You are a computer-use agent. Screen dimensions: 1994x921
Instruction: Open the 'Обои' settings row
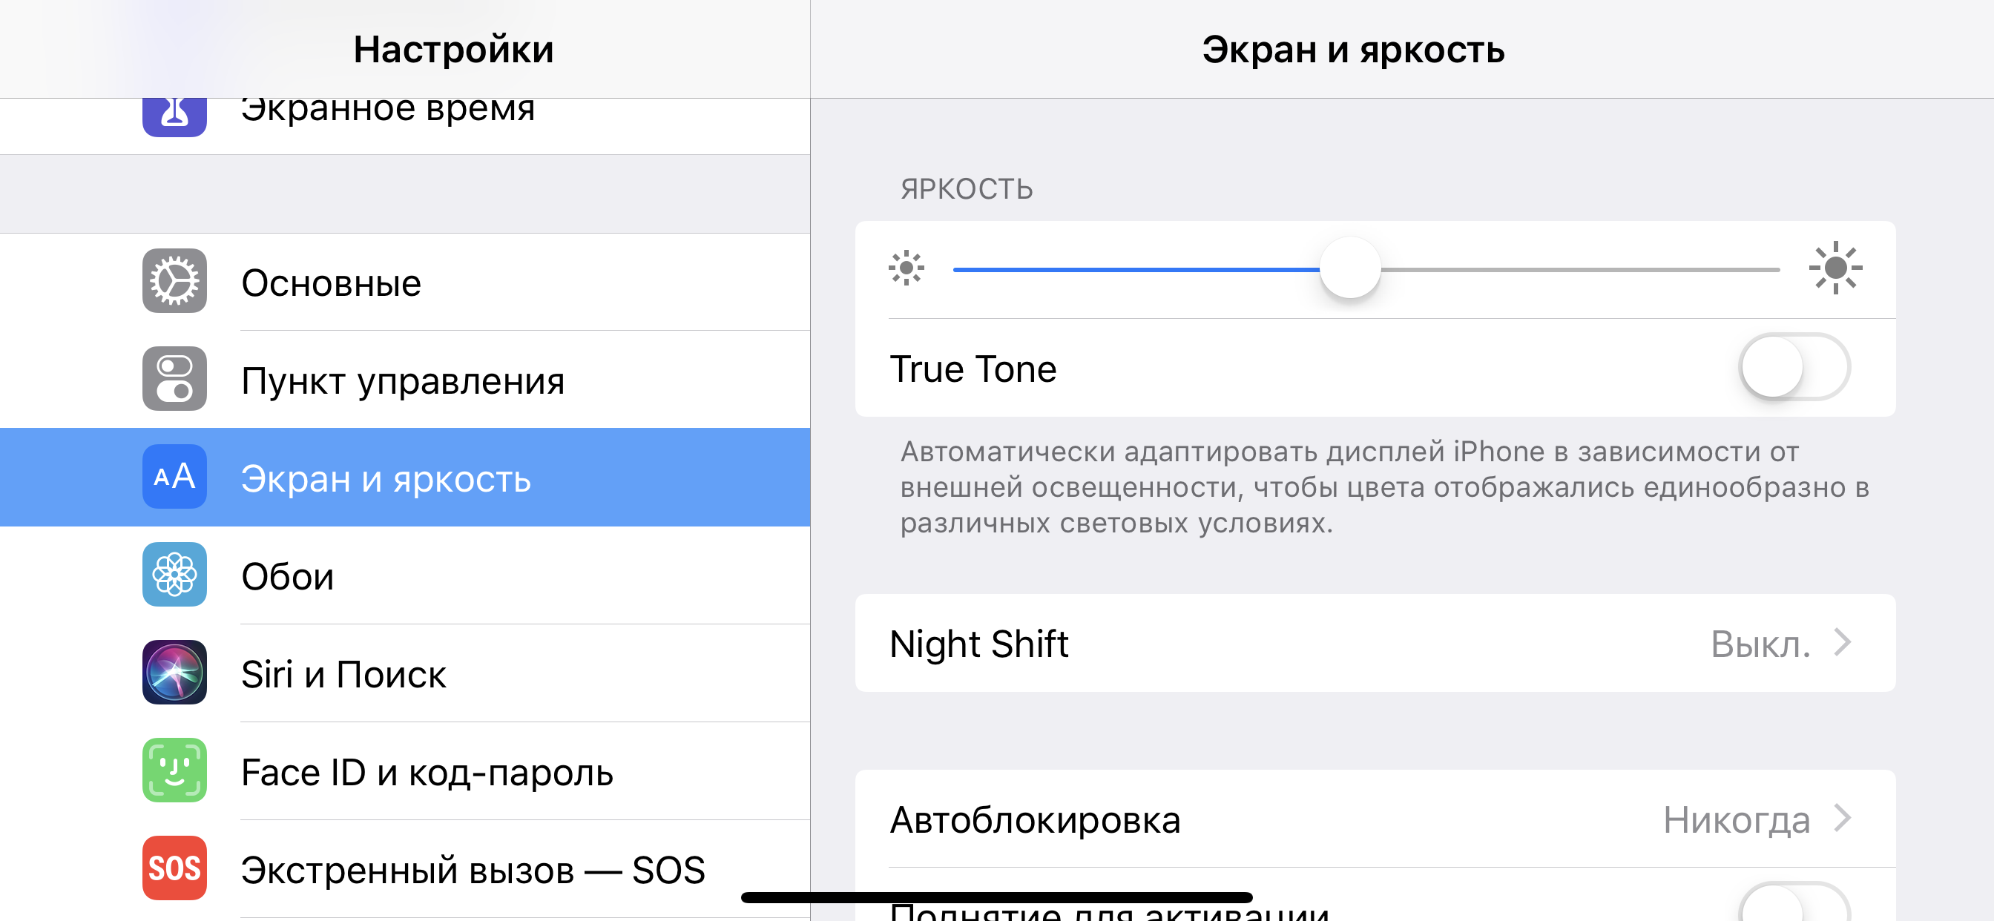[288, 577]
